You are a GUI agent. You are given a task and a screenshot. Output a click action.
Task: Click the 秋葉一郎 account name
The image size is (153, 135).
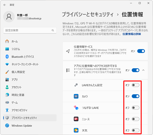[x=22, y=15]
